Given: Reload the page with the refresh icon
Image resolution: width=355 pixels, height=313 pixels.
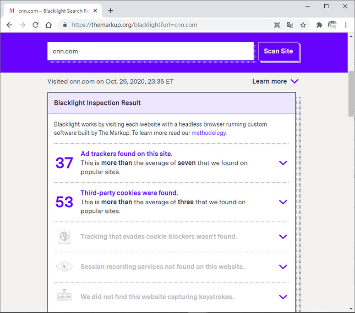Looking at the screenshot, I should point(35,25).
